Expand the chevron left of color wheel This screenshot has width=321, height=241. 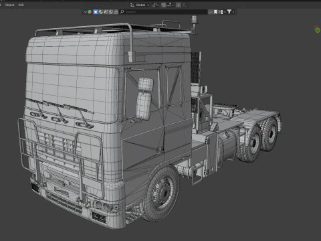[x=85, y=12]
